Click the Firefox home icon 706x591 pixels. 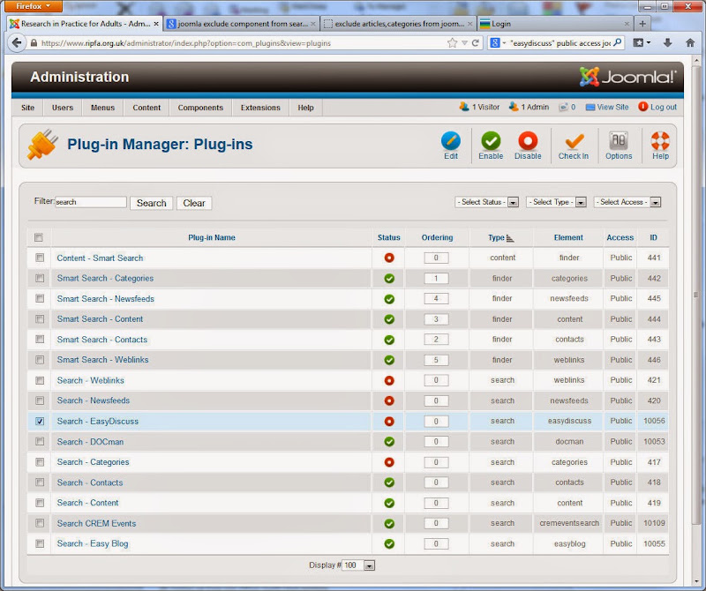(690, 42)
